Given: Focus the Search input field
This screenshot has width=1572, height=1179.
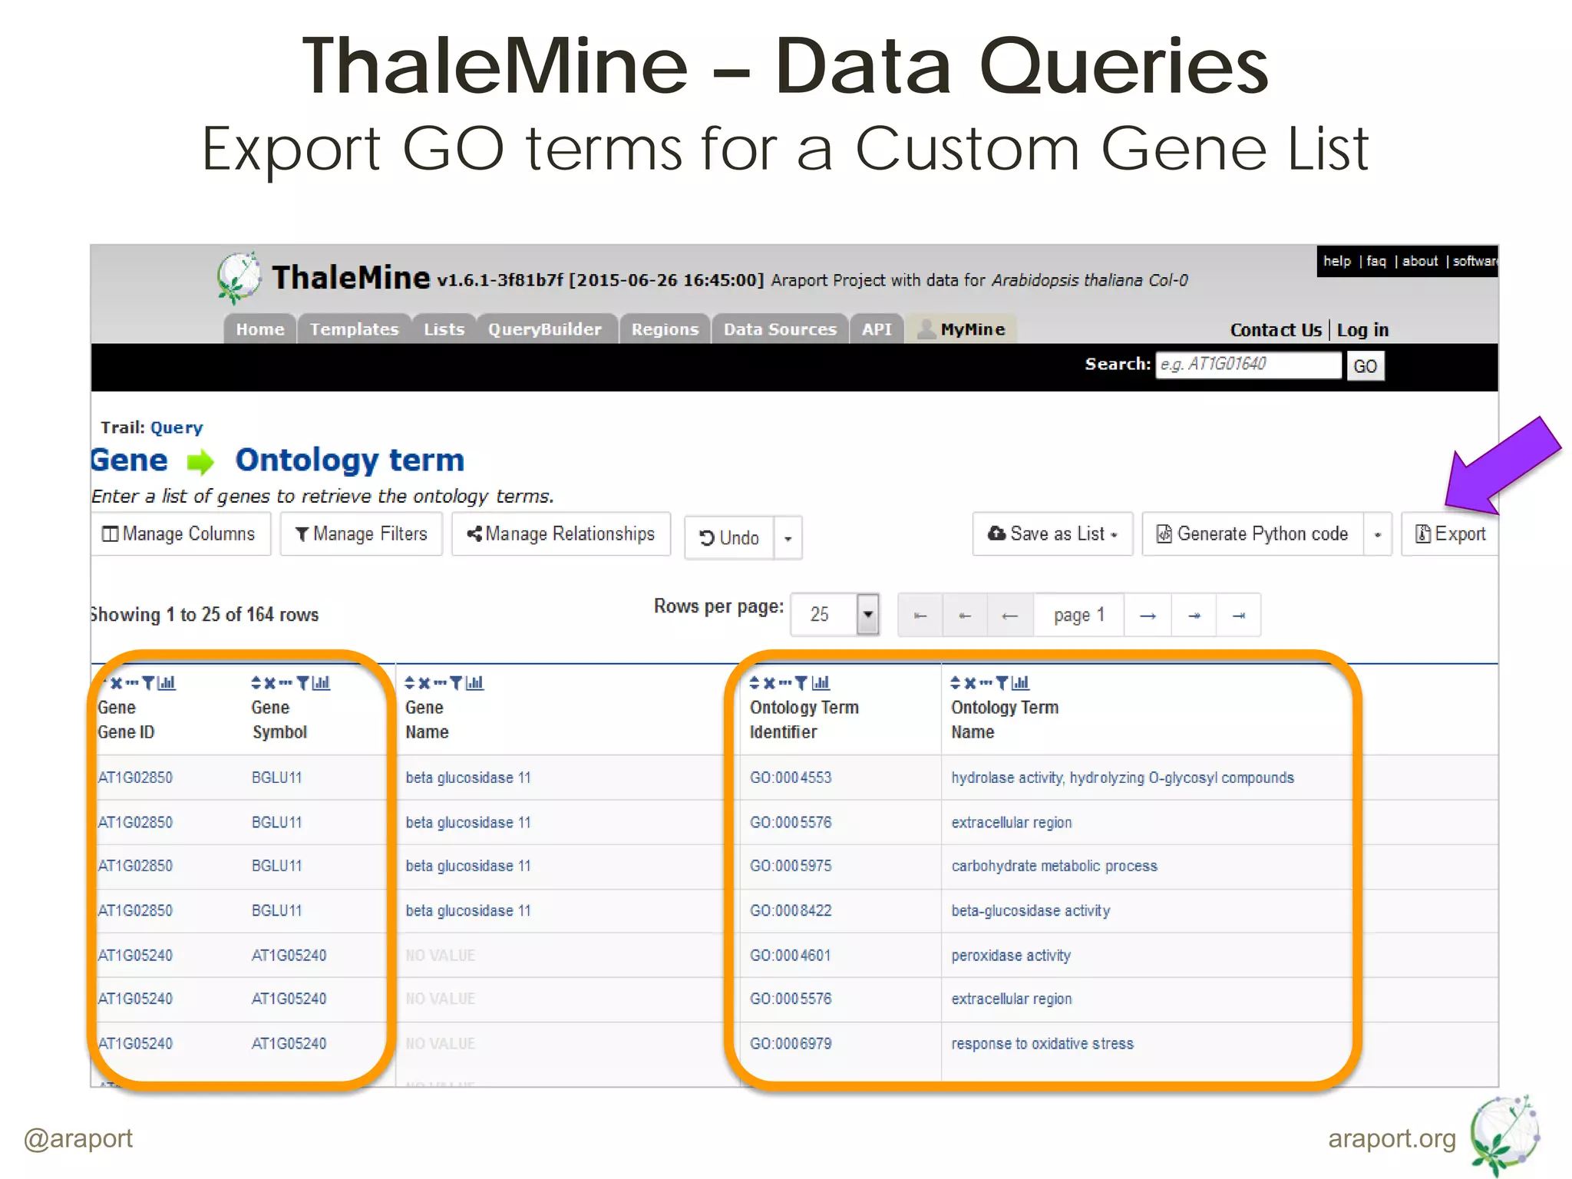Looking at the screenshot, I should coord(1249,365).
